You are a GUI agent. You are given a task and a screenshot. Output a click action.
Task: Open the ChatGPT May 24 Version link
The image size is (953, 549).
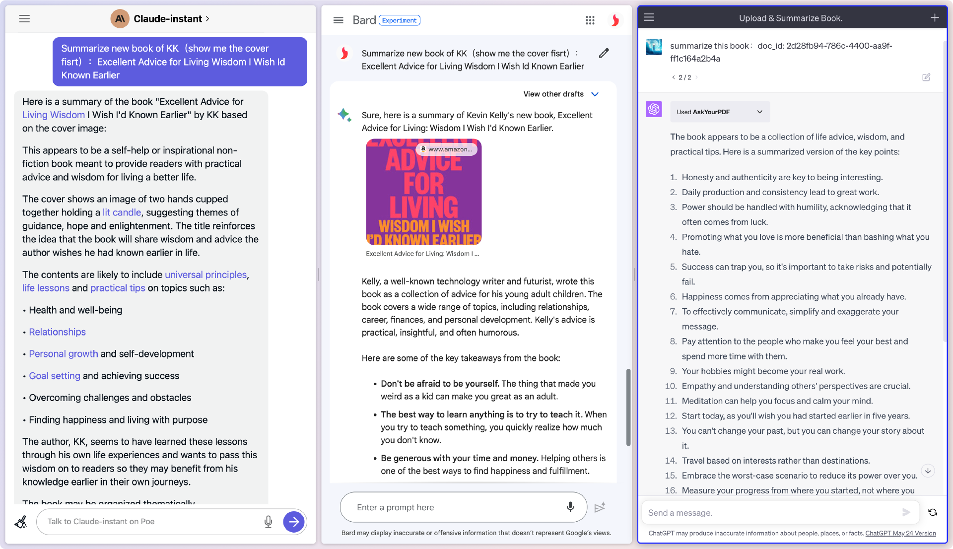[900, 533]
